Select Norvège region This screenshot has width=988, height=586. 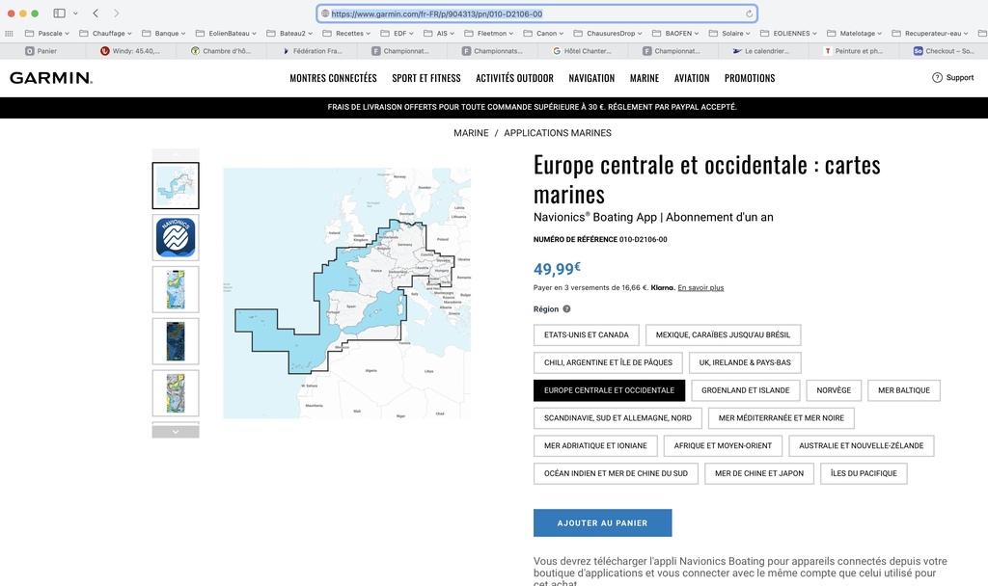point(834,390)
